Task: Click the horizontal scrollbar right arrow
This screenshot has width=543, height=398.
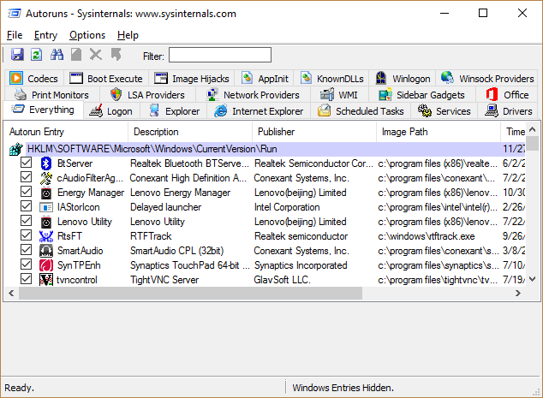Action: 518,293
